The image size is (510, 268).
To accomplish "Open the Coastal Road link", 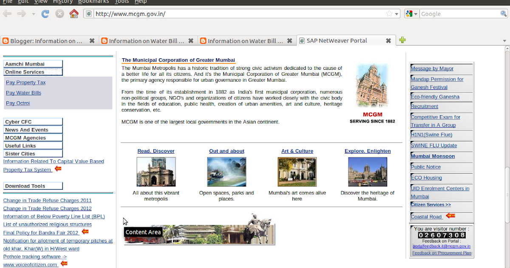I will point(426,217).
